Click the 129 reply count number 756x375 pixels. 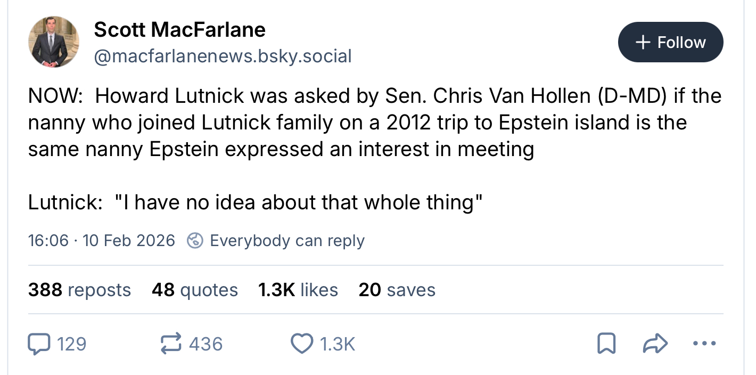71,344
